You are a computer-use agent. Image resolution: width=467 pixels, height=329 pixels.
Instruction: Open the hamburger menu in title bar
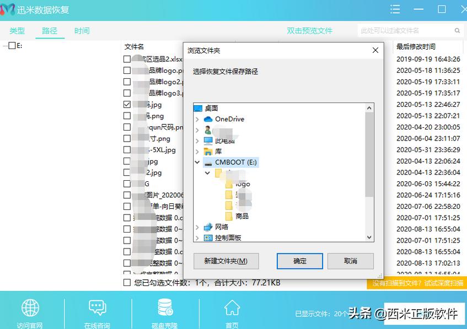(x=394, y=9)
